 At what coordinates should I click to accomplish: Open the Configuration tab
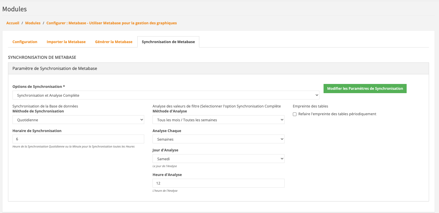tap(25, 42)
